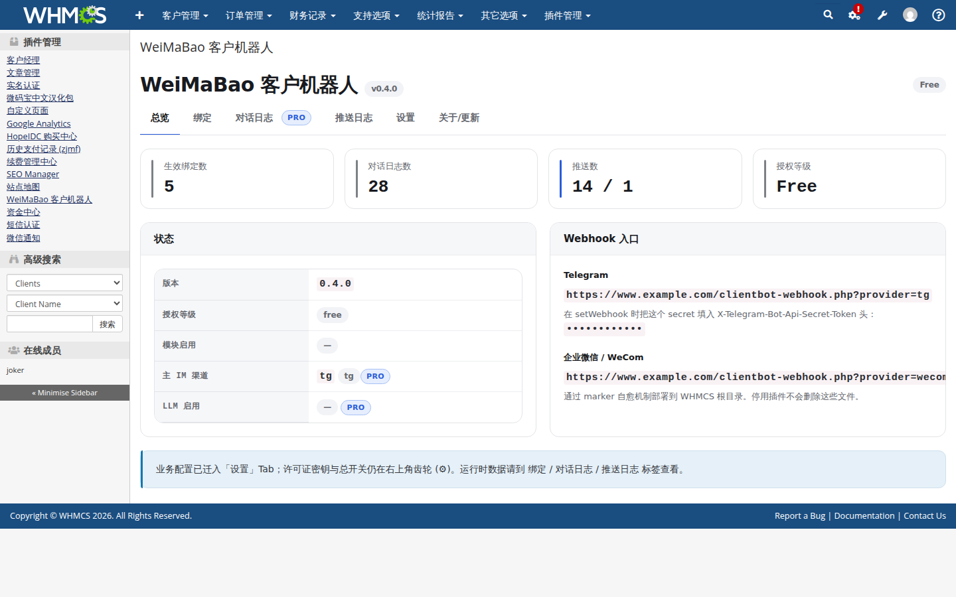956x597 pixels.
Task: Click the free license level pill
Action: (x=333, y=315)
